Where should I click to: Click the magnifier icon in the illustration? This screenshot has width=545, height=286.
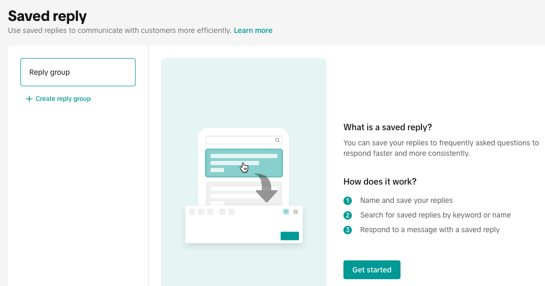click(277, 140)
